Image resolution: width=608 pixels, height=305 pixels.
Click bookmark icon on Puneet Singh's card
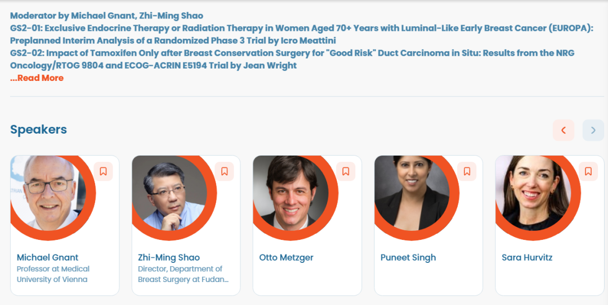tap(467, 171)
